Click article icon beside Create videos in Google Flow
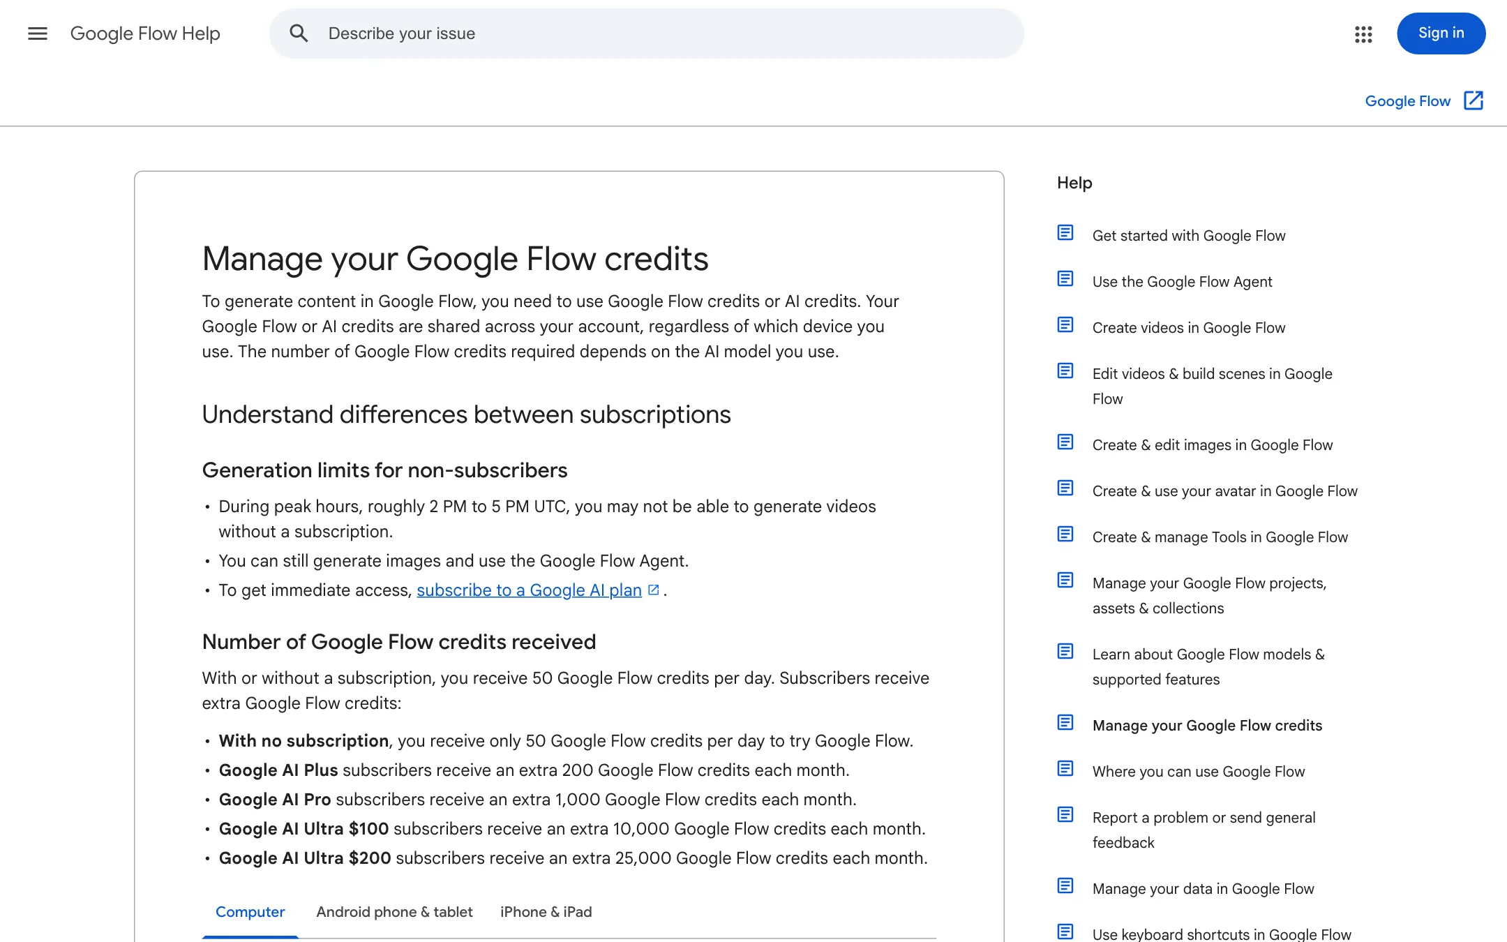This screenshot has width=1507, height=942. coord(1065,324)
